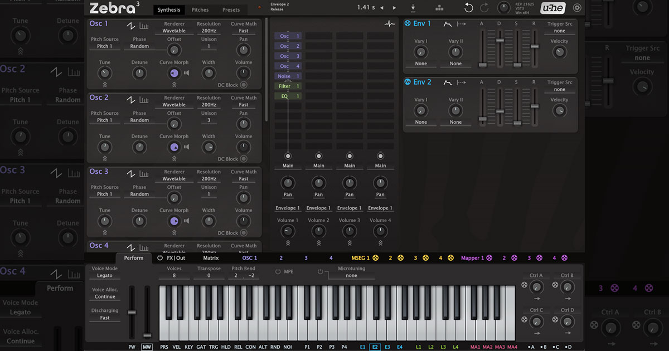669x351 pixels.
Task: Open the Osc 2 spectrum bars icon
Action: coord(144,100)
